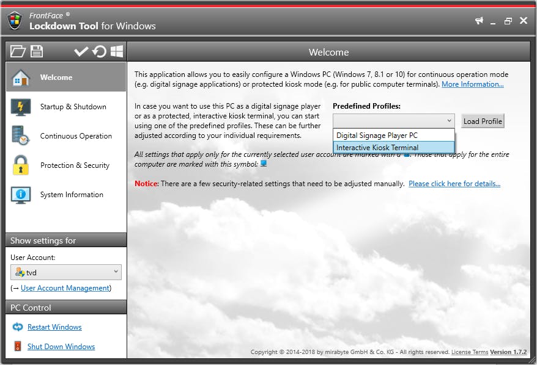Click the server clock icon for Continuous Operation
This screenshot has height=365, width=537.
pyautogui.click(x=21, y=136)
